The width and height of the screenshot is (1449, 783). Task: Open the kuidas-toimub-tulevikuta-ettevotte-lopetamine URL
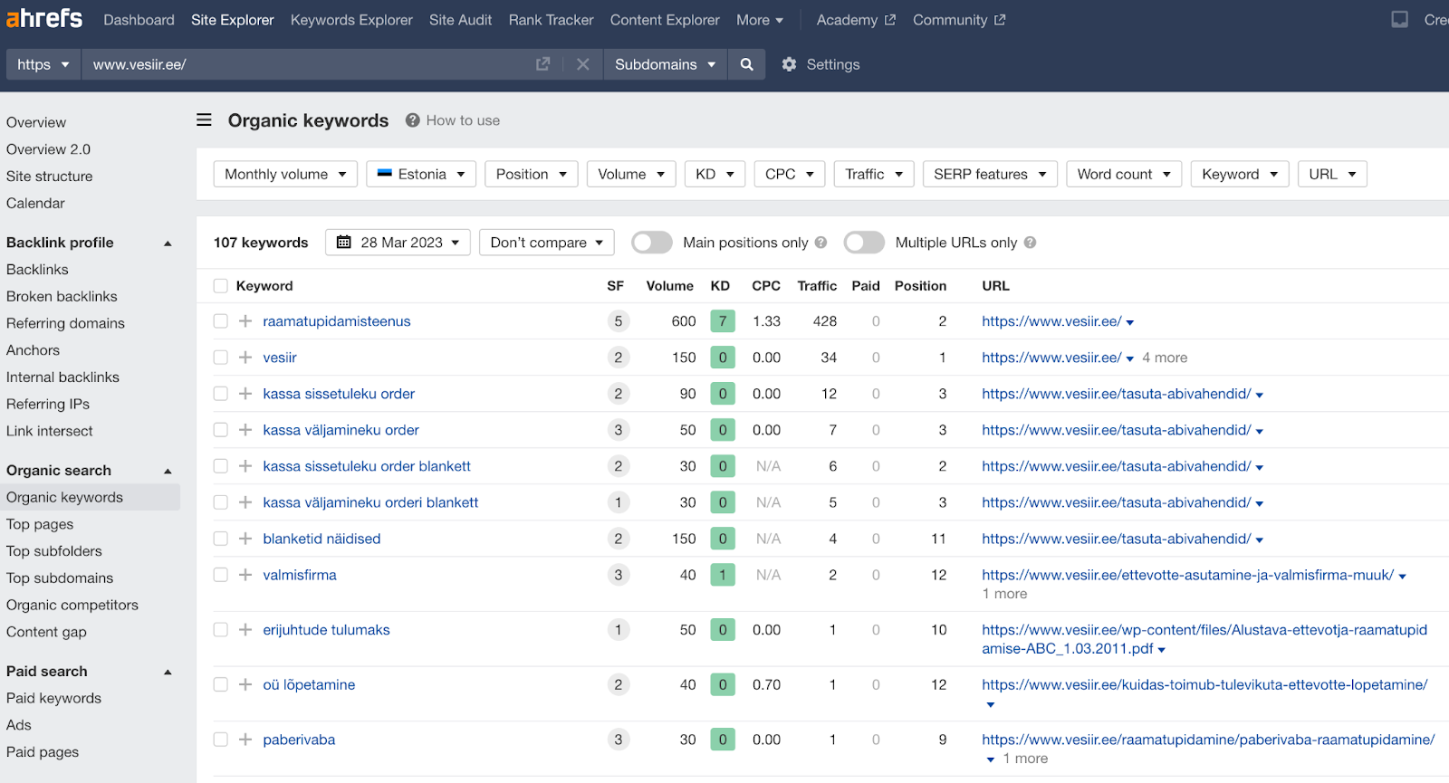[x=1204, y=685]
